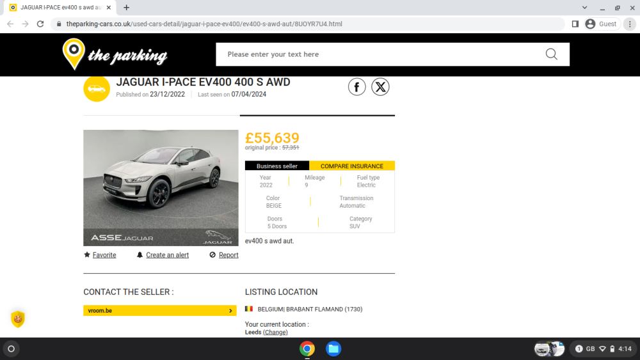The image size is (640, 360).
Task: Open the ChromeOS launcher
Action: click(12, 349)
